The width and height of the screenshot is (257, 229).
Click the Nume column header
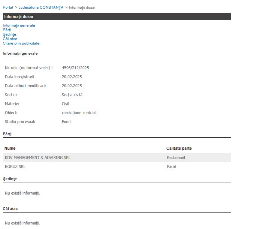click(10, 148)
